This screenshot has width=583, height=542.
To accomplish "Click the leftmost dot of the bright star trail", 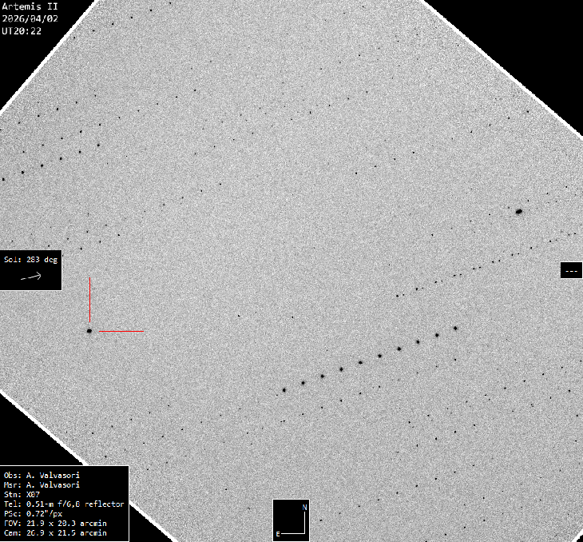I will pyautogui.click(x=284, y=390).
